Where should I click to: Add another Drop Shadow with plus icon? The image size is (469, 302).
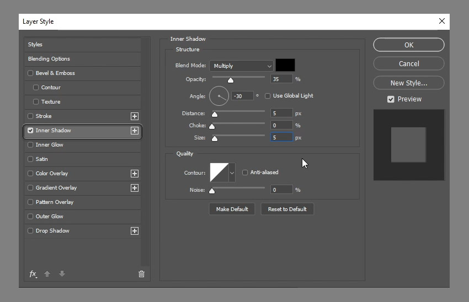pos(135,231)
